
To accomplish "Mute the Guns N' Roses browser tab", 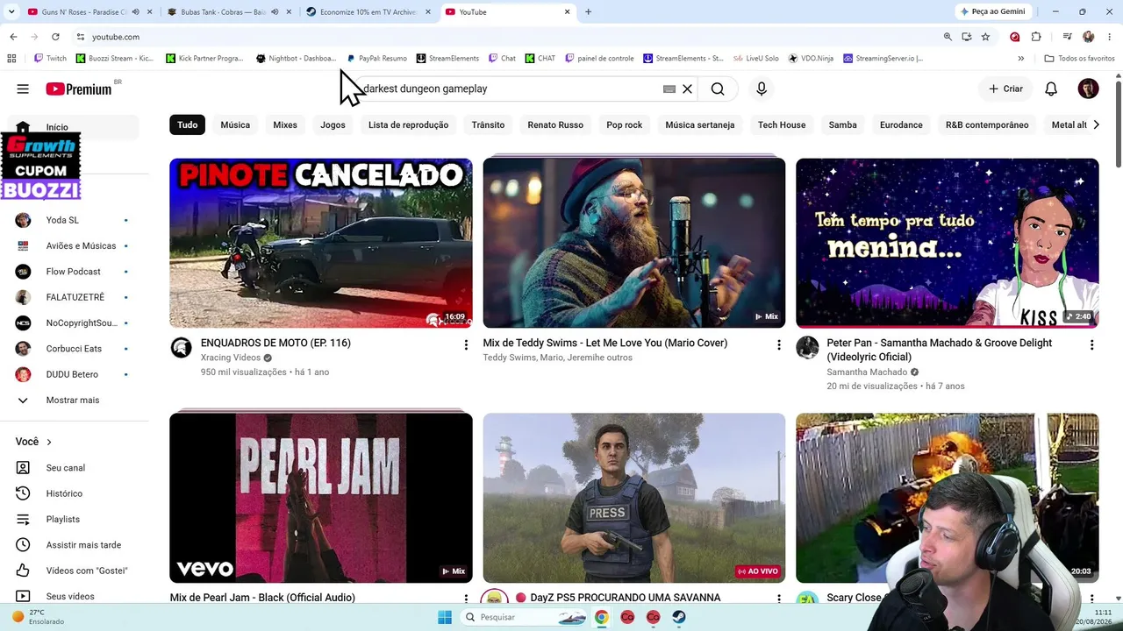I will point(137,11).
